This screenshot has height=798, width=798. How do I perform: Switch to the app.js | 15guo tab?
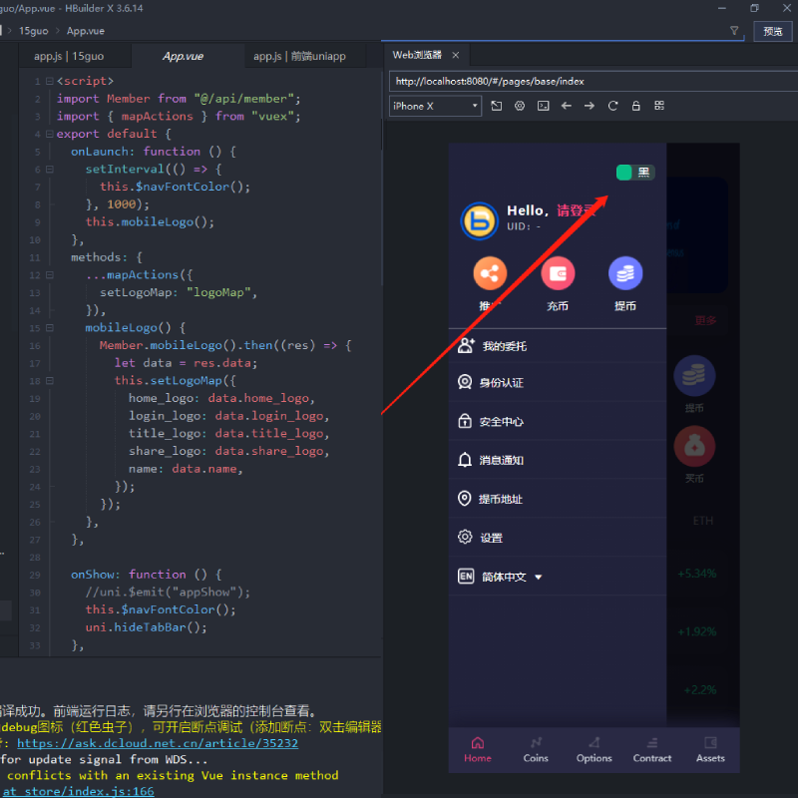click(x=68, y=57)
